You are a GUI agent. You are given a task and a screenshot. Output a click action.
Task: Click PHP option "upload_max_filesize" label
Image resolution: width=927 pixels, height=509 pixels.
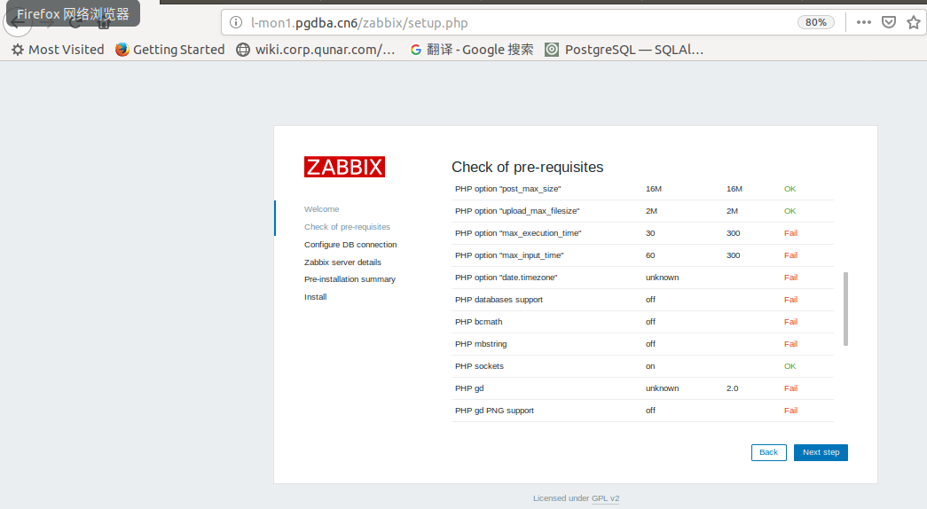pos(517,211)
